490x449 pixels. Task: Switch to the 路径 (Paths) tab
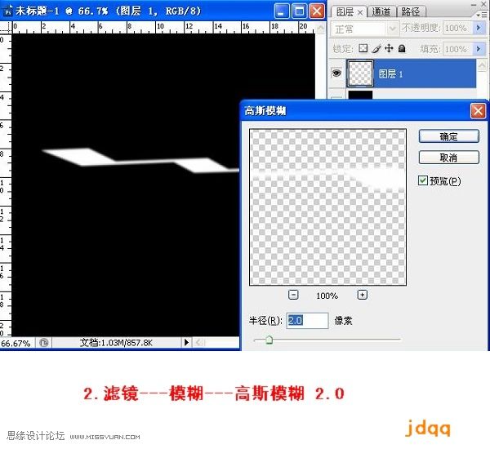pos(411,12)
